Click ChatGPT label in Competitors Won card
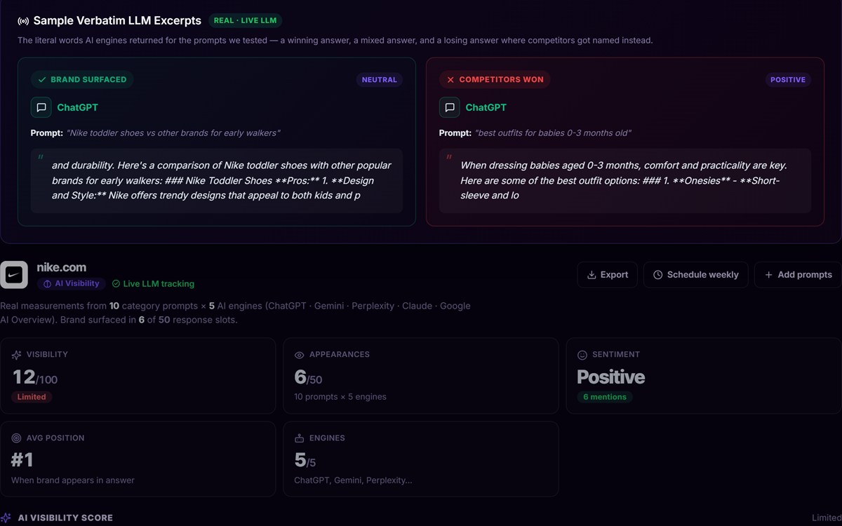 (486, 107)
